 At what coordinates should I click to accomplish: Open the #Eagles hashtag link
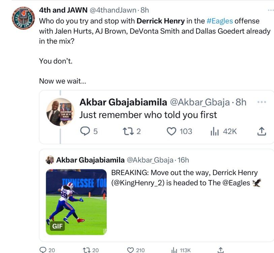(220, 21)
